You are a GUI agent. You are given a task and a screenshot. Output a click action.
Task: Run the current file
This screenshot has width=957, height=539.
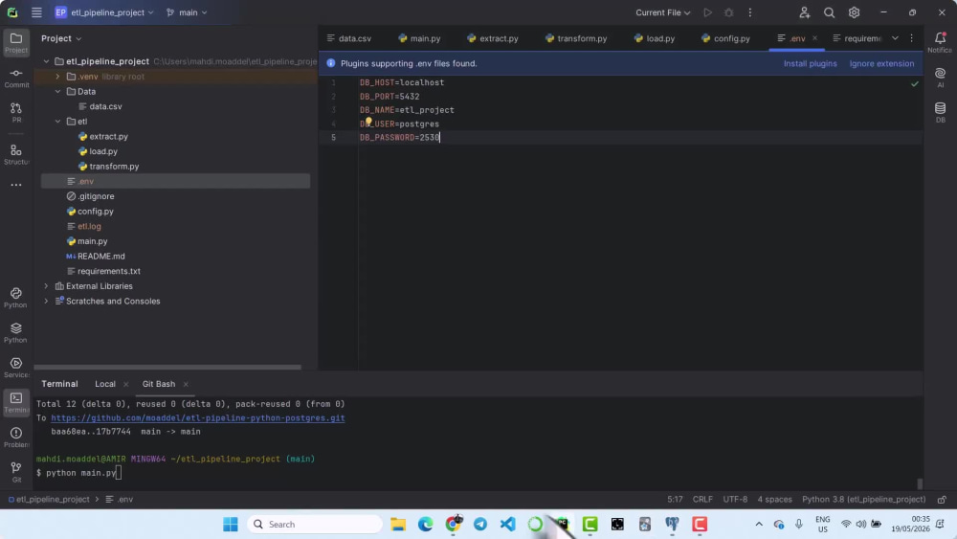(x=707, y=12)
